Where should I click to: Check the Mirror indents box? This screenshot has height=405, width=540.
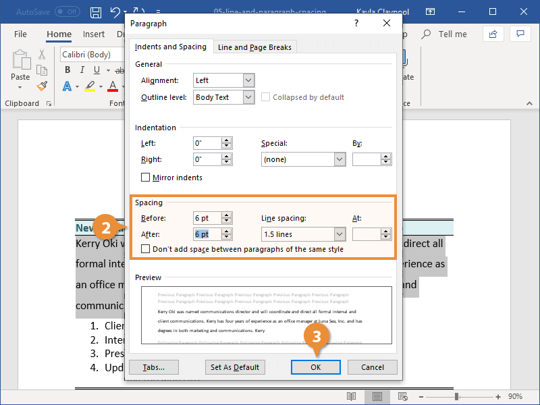145,178
